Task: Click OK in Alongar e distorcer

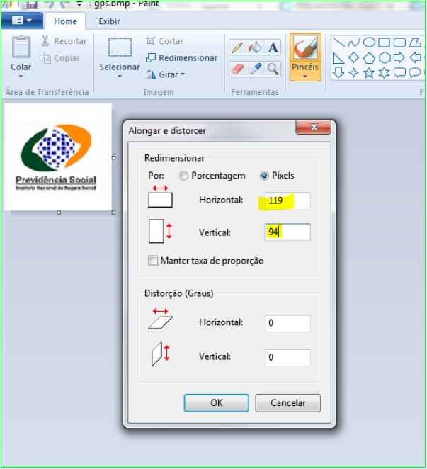Action: (x=216, y=403)
